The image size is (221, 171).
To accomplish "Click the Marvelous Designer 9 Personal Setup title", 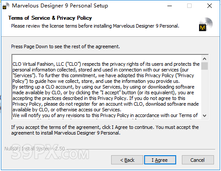I will (60, 6).
